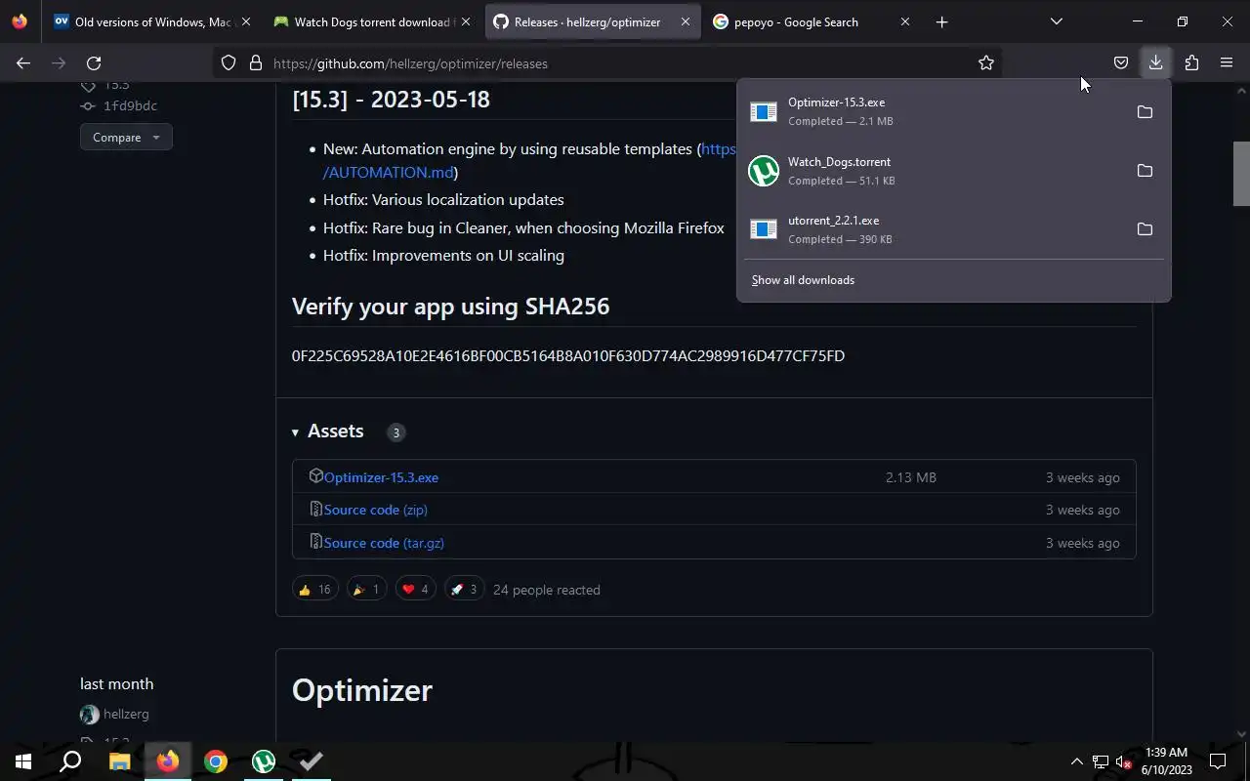Viewport: 1250px width, 781px height.
Task: Click the Source code (zip) file icon
Action: pos(315,509)
